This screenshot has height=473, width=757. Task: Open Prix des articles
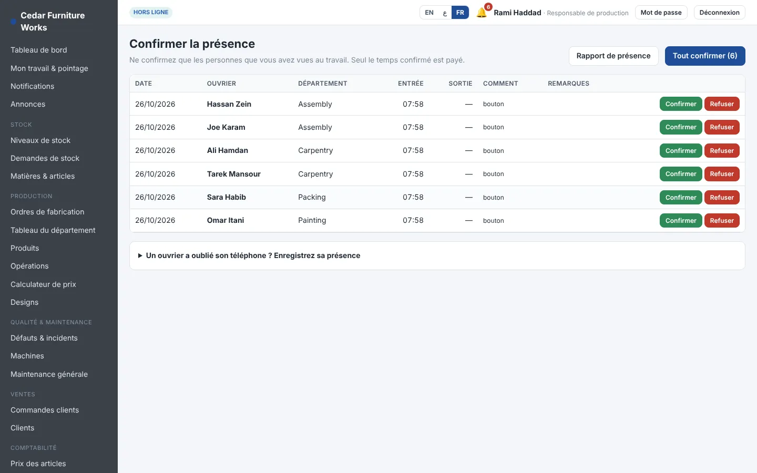point(38,464)
